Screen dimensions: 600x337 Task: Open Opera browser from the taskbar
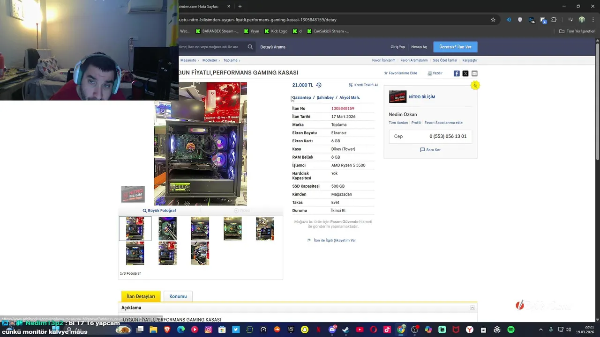374,330
